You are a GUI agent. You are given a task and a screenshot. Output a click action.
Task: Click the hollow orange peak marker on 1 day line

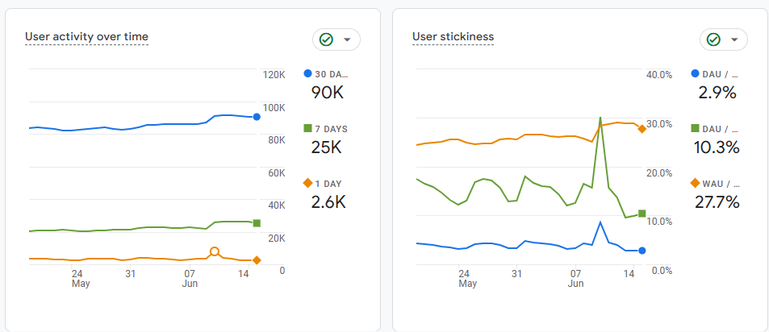tap(215, 252)
